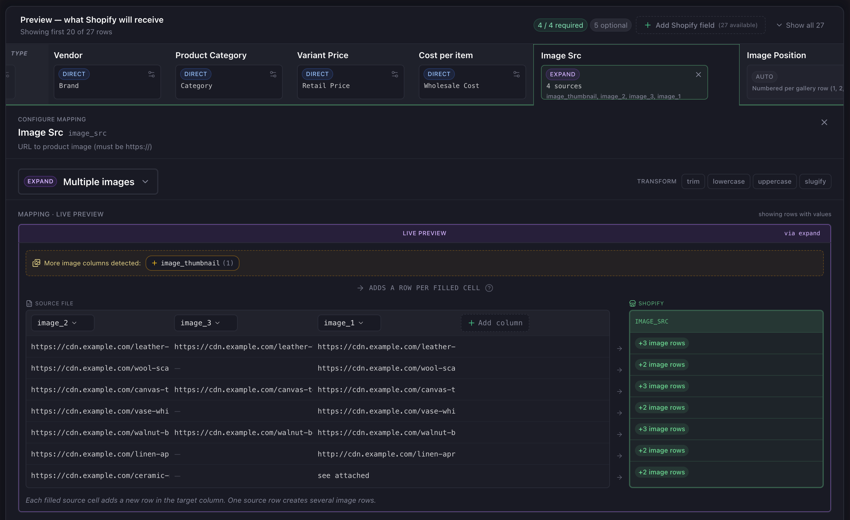Image resolution: width=850 pixels, height=520 pixels.
Task: Open Product Category mapping settings icon
Action: [x=273, y=74]
